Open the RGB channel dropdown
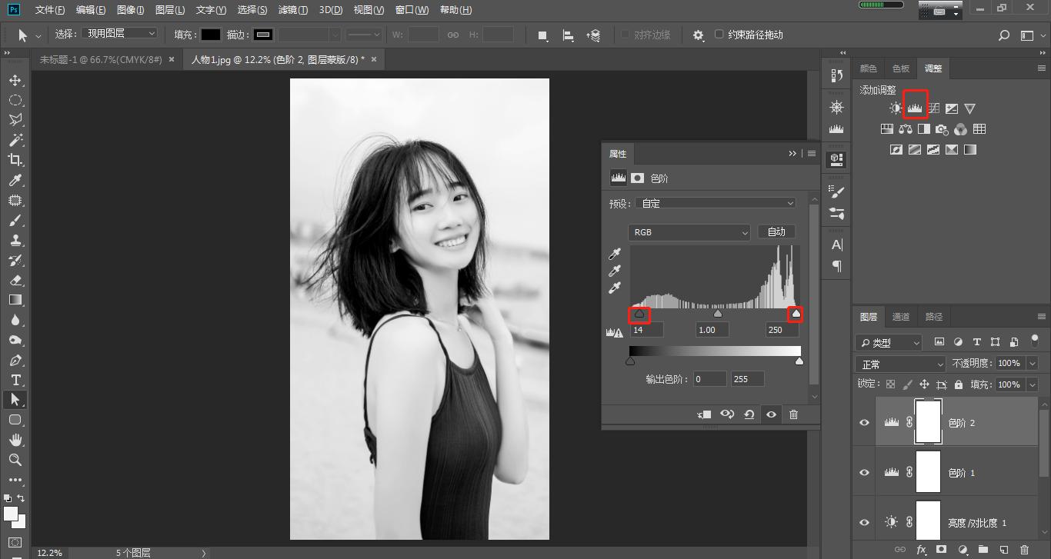The height and width of the screenshot is (559, 1051). click(688, 231)
